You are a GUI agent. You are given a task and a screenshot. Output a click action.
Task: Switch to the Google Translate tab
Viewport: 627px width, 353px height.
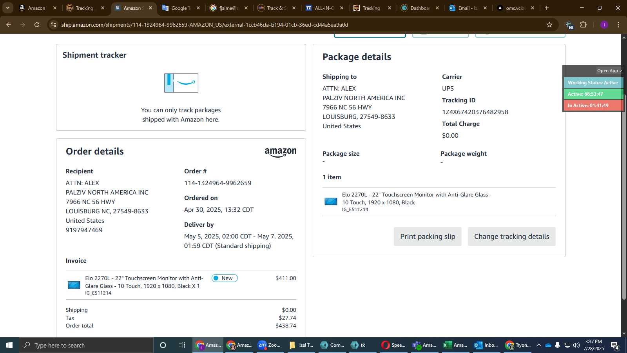pyautogui.click(x=181, y=8)
